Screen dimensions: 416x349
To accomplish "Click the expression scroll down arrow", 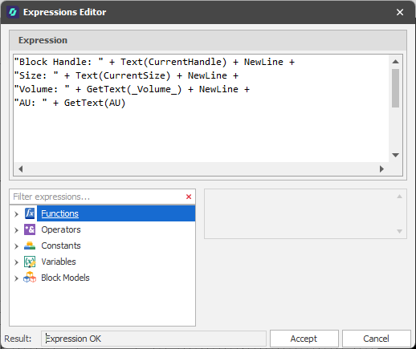I will point(395,155).
